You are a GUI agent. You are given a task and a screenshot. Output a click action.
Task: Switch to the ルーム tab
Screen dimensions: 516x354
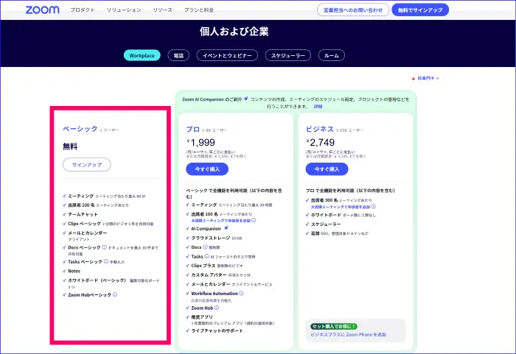point(332,55)
